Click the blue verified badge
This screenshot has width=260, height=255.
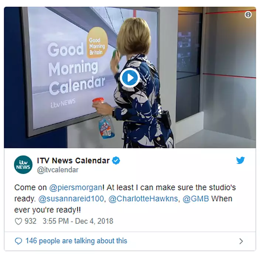(x=116, y=161)
